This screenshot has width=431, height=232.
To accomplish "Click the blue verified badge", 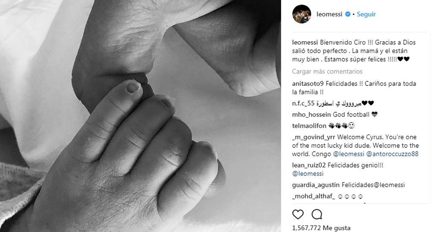I will point(348,14).
